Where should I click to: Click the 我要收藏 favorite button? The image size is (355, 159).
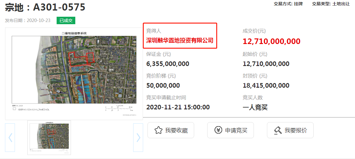pyautogui.click(x=171, y=130)
